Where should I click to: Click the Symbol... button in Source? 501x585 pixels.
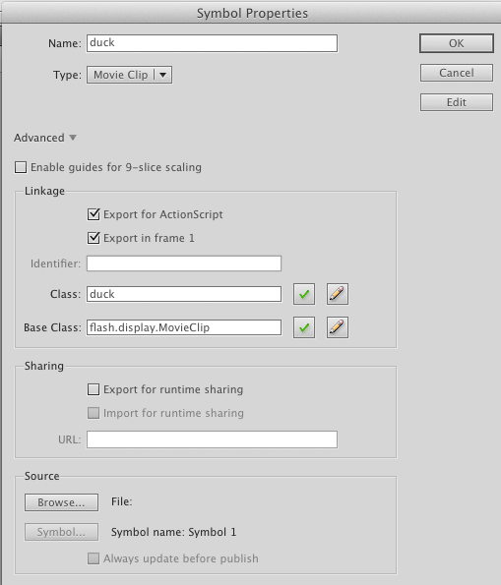click(61, 532)
